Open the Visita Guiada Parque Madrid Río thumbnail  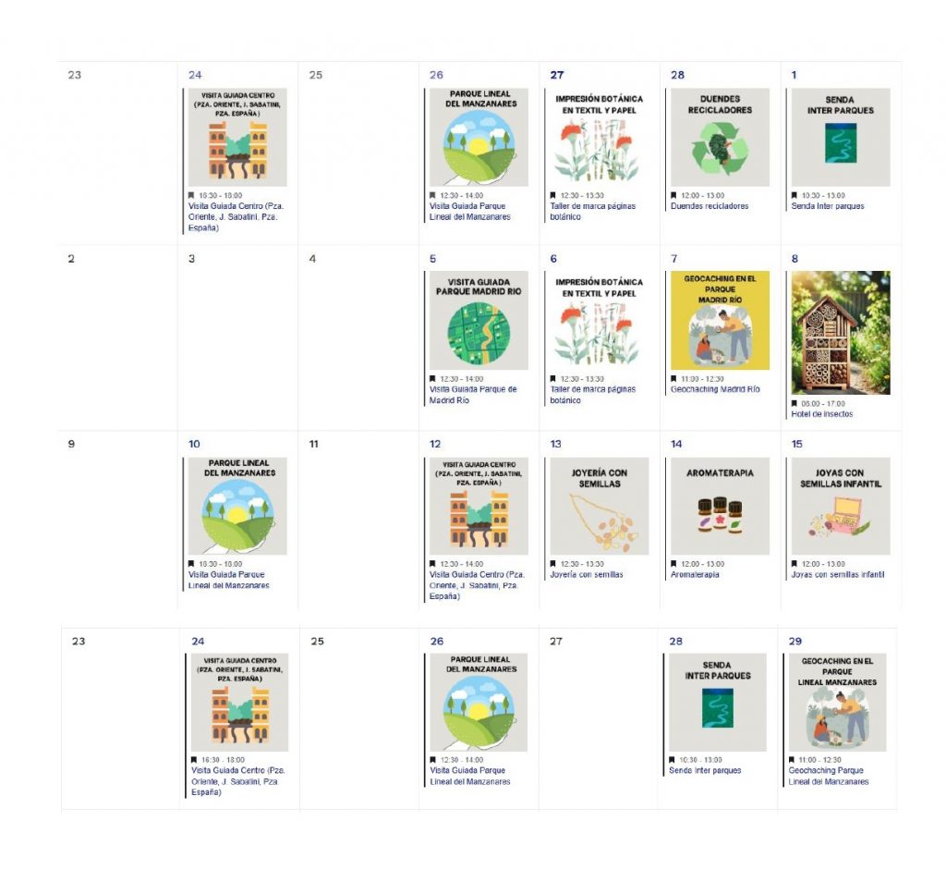(x=479, y=320)
